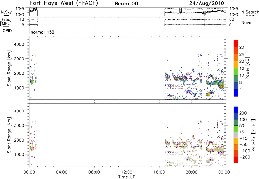
Task: Click the '60' Nave axis tick
Action: [x=231, y=19]
